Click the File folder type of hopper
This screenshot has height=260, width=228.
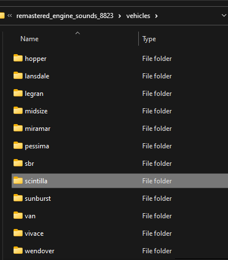pos(157,59)
